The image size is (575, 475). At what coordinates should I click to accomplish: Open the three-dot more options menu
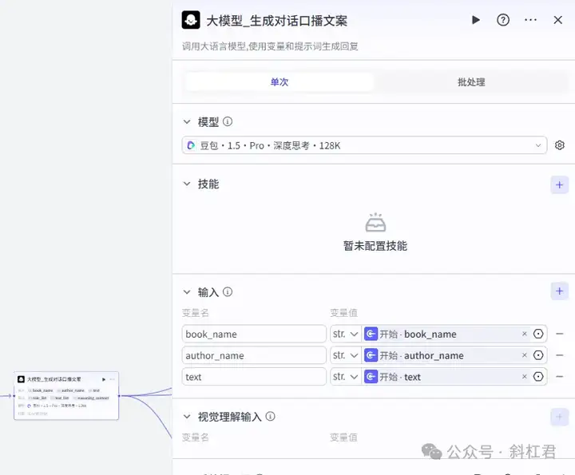tap(530, 20)
